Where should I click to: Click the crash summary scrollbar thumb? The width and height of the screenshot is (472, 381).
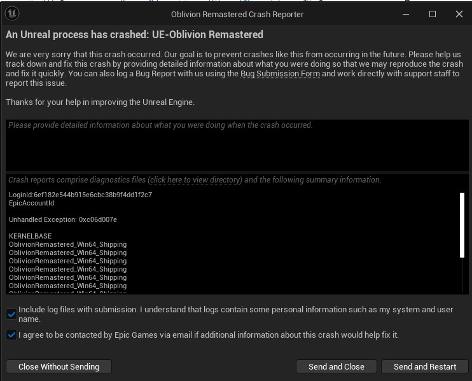[462, 224]
